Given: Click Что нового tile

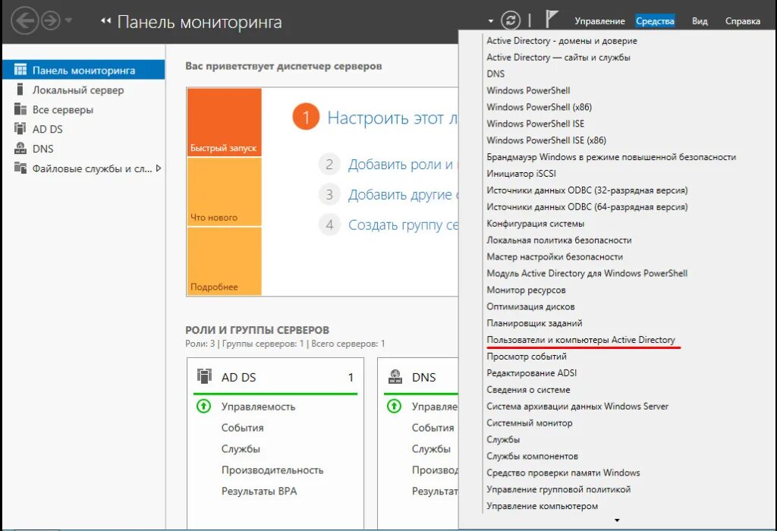Looking at the screenshot, I should (x=224, y=192).
